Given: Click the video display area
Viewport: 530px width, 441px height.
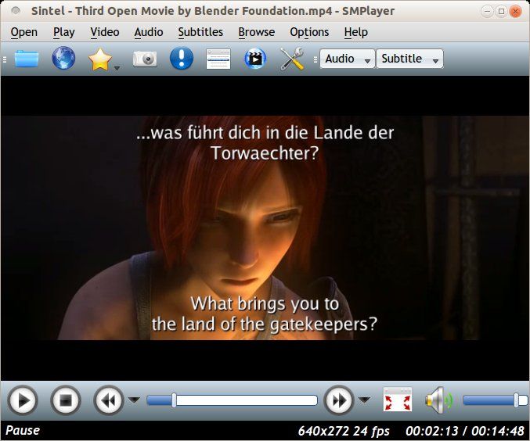Looking at the screenshot, I should pos(265,228).
